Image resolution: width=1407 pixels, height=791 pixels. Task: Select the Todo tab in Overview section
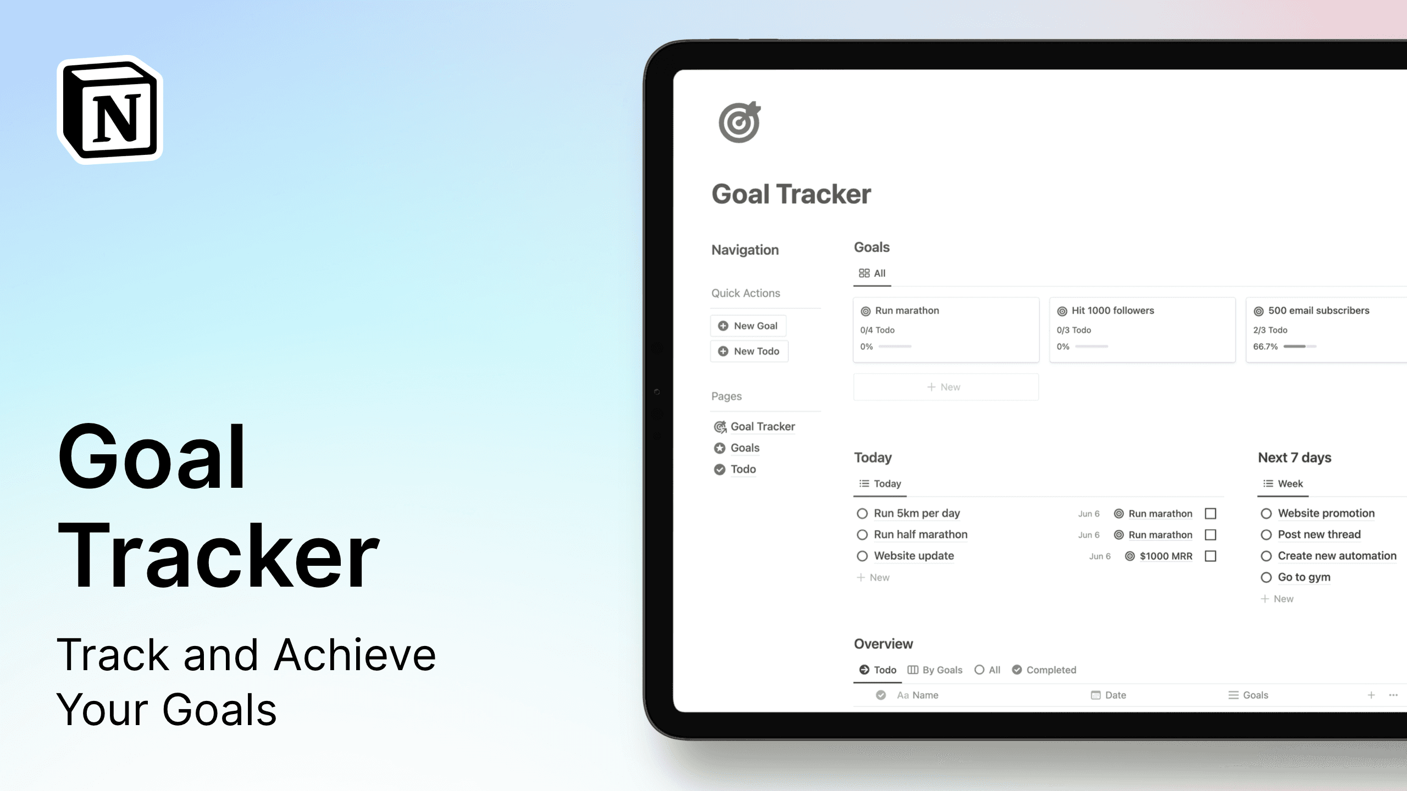pos(877,669)
